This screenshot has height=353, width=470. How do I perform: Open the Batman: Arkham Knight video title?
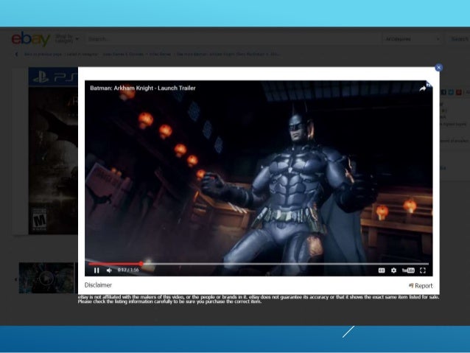pyautogui.click(x=143, y=88)
